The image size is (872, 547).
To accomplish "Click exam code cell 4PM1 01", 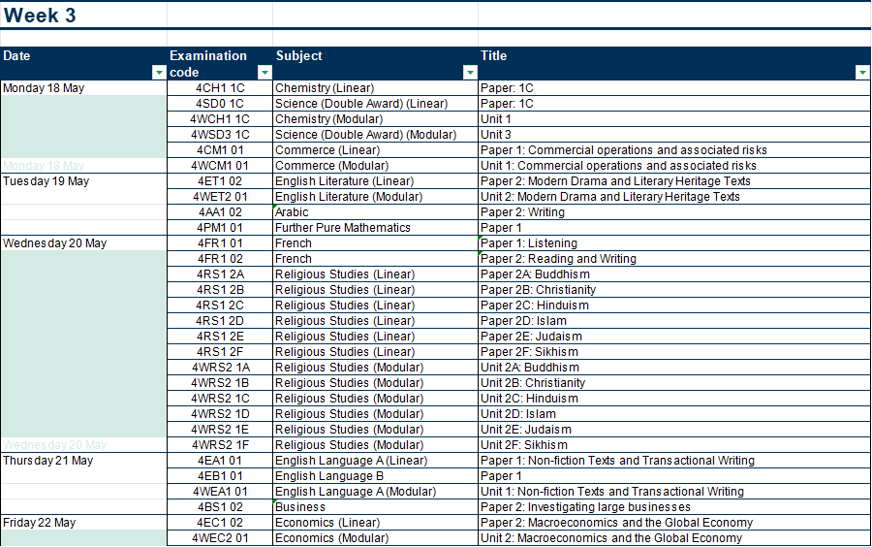I will 220,228.
